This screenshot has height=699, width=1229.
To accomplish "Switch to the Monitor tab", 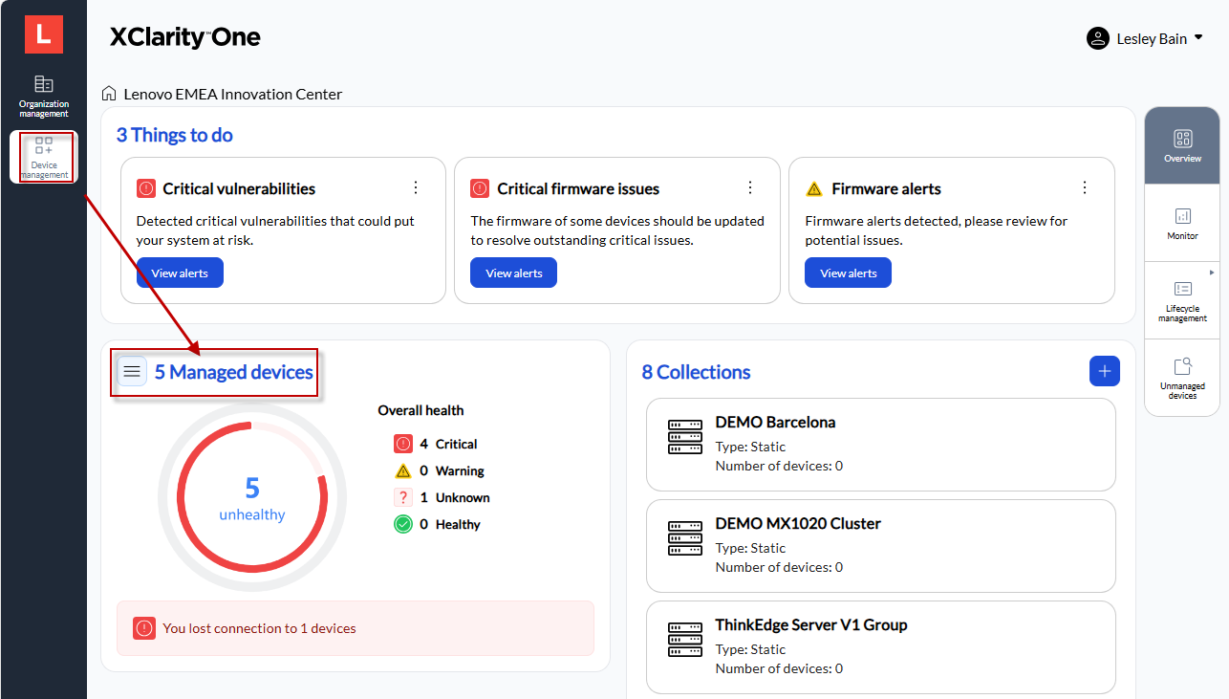I will tap(1182, 223).
